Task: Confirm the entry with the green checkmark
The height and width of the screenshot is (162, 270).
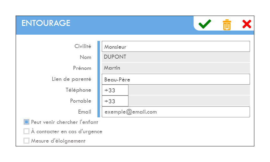Action: coord(205,24)
